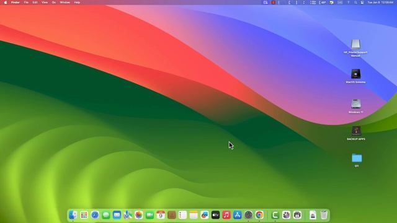The width and height of the screenshot is (397, 223).
Task: Open Mail app in Dock
Action: 117,215
